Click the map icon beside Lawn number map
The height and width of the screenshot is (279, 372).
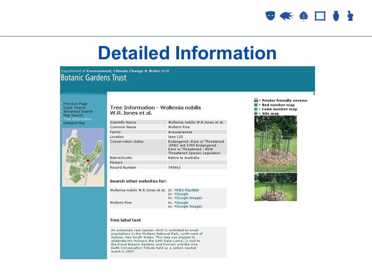pyautogui.click(x=256, y=109)
